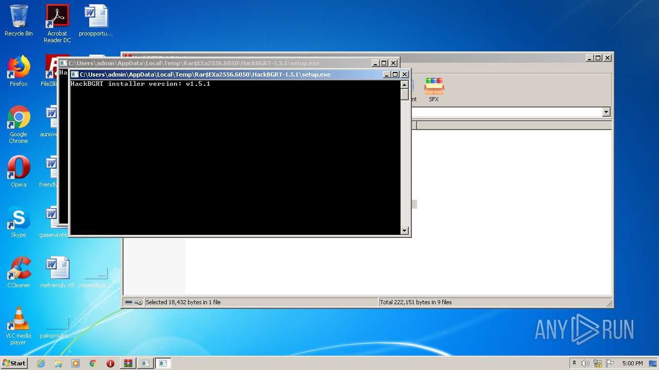Close the front setup.exe console
Screen dimensions: 659x370
(x=405, y=75)
